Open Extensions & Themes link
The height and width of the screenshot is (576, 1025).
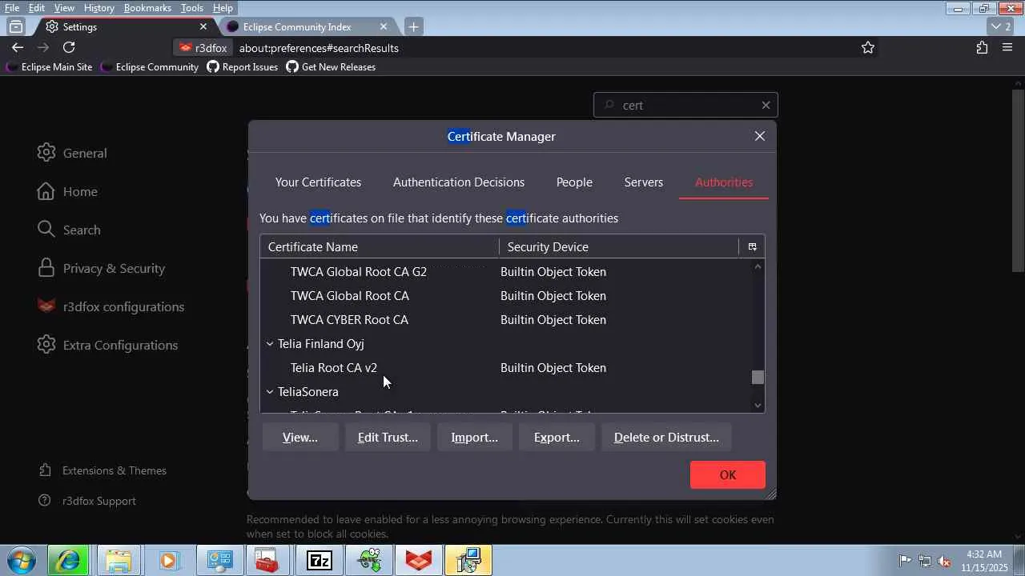point(103,470)
